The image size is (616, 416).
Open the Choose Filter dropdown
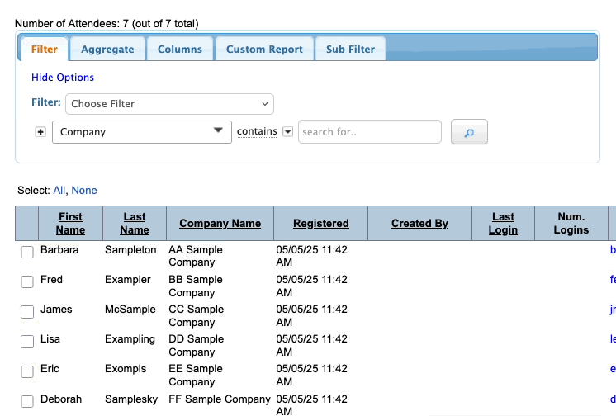click(170, 104)
